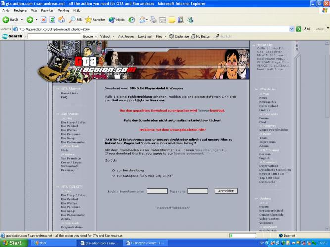
Task: Open the Forward button history dropdown arrow
Action: [x=37, y=20]
